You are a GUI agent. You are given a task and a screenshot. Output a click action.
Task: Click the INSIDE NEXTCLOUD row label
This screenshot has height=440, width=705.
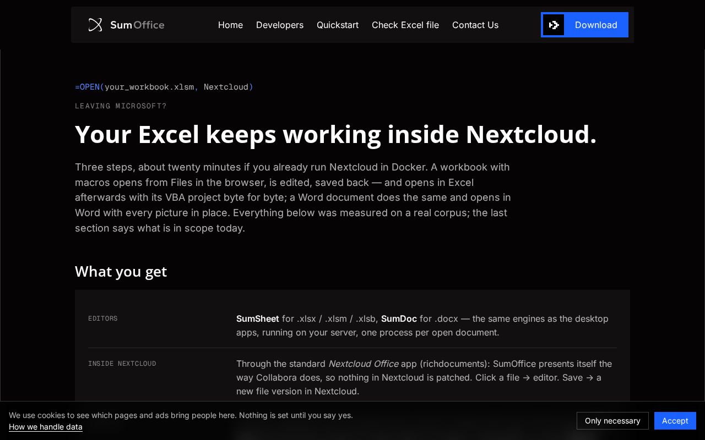point(122,364)
